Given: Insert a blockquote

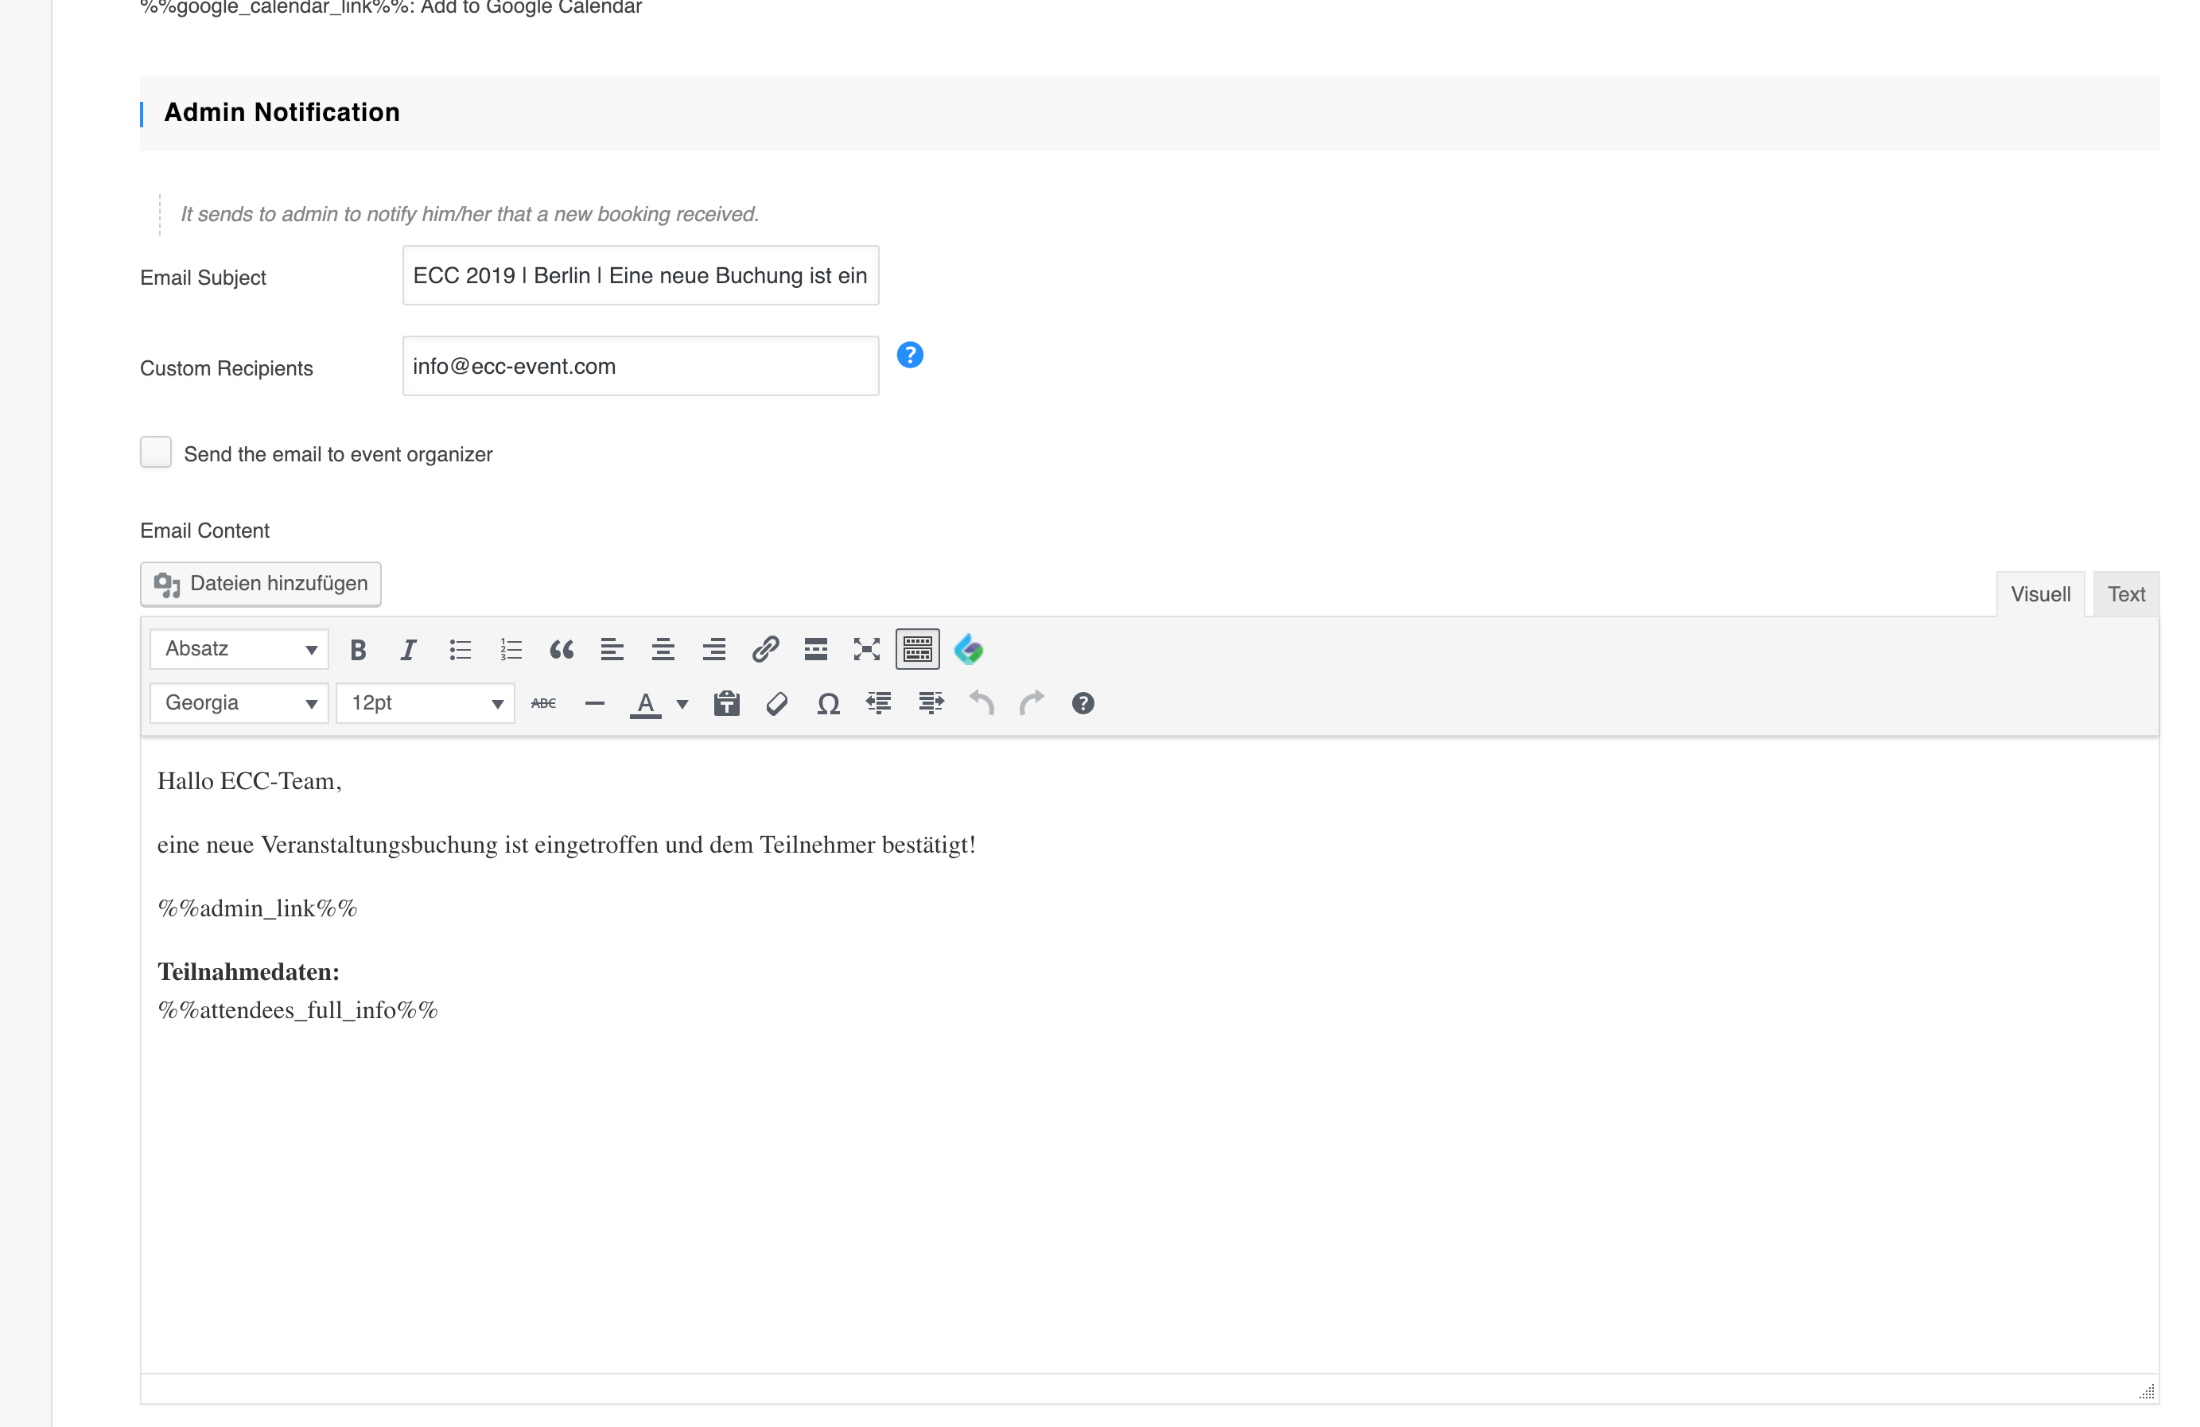Looking at the screenshot, I should pos(561,650).
